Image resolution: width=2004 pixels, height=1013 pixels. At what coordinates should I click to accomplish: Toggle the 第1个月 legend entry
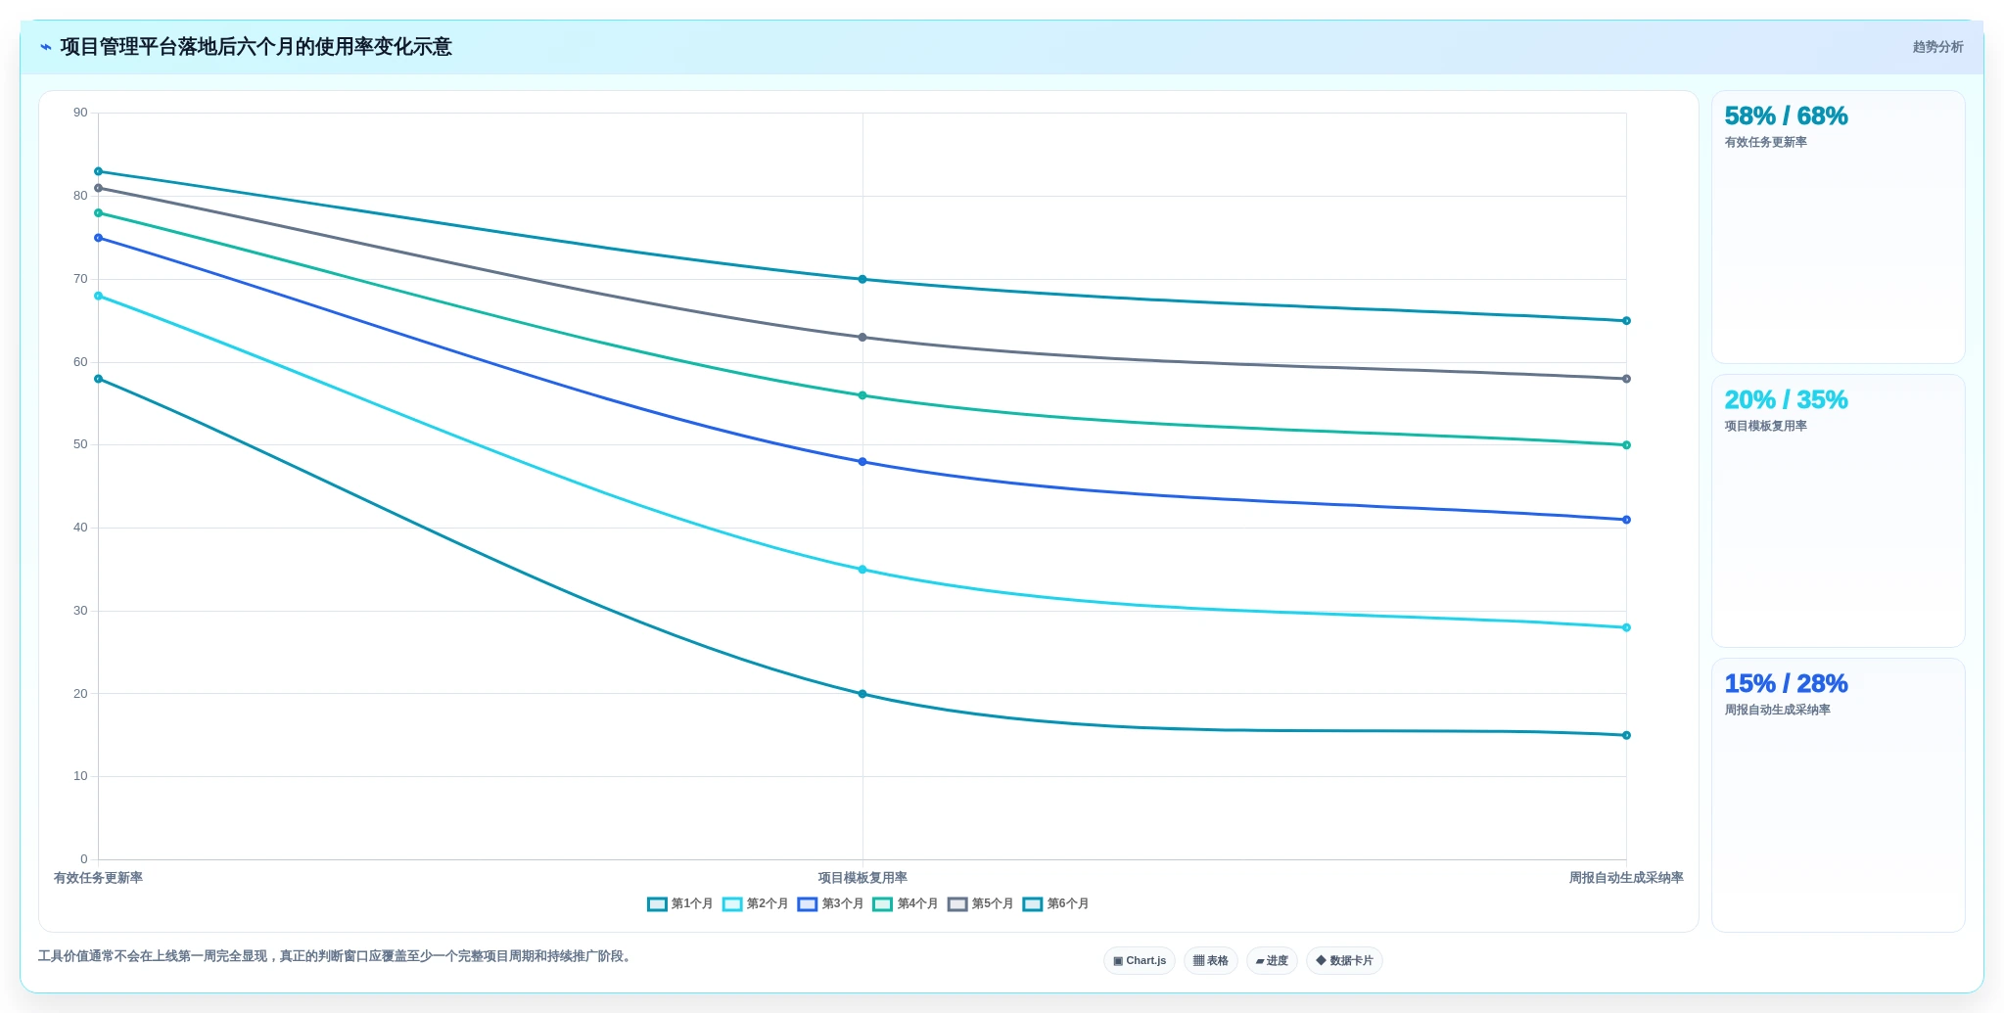pos(680,904)
